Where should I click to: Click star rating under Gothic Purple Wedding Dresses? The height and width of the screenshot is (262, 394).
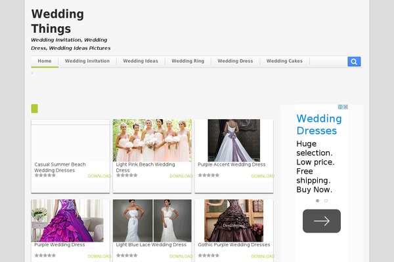point(209,255)
